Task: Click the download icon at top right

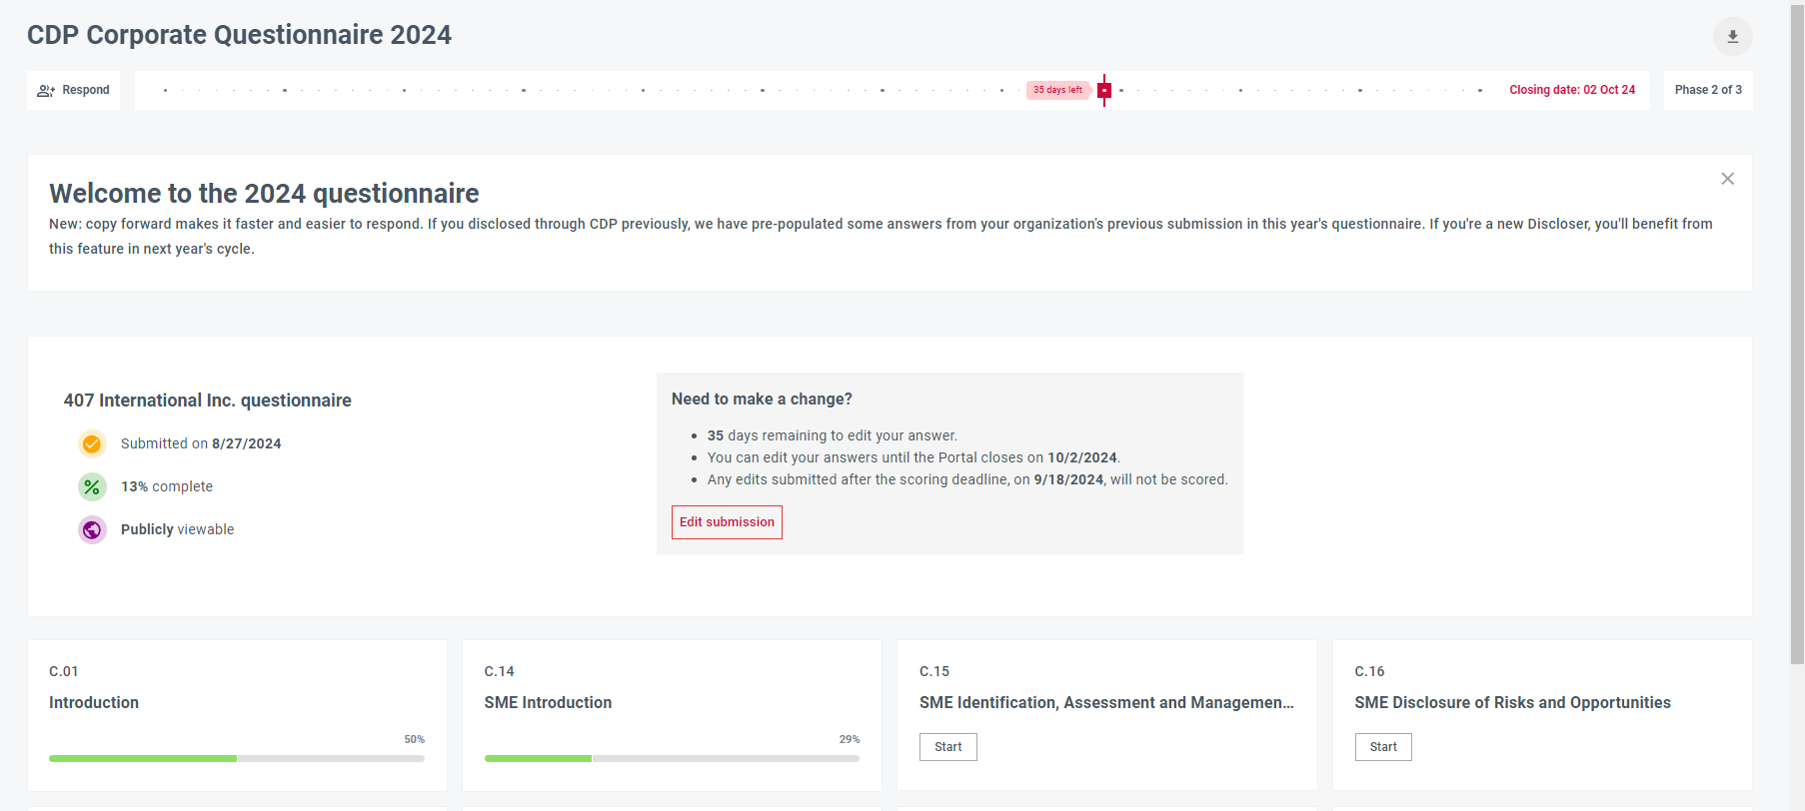Action: pos(1732,36)
